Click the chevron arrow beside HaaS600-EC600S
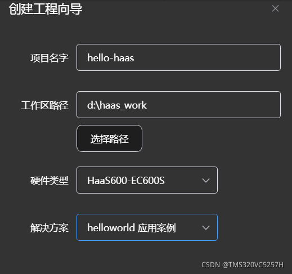292x274 pixels. [206, 181]
